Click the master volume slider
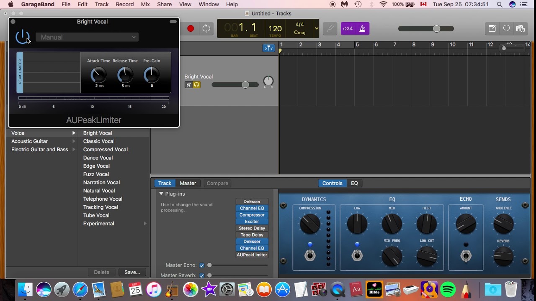536x301 pixels. point(426,28)
